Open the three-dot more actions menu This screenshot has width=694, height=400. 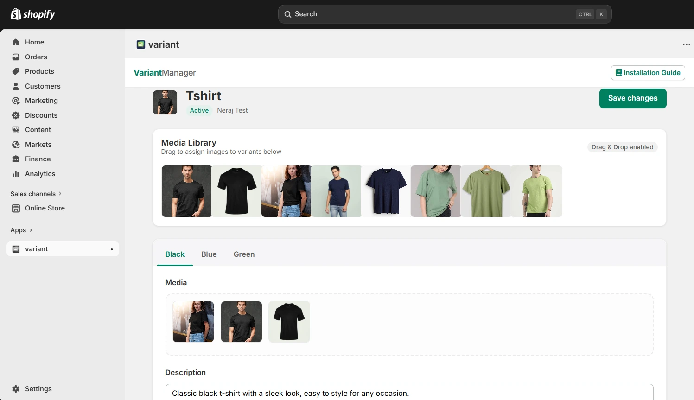tap(686, 44)
